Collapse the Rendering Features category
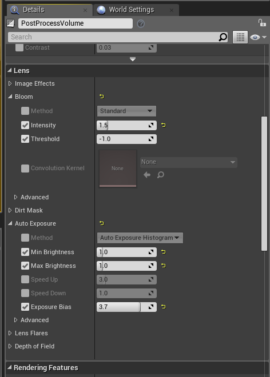This screenshot has height=377, width=270. [10, 367]
